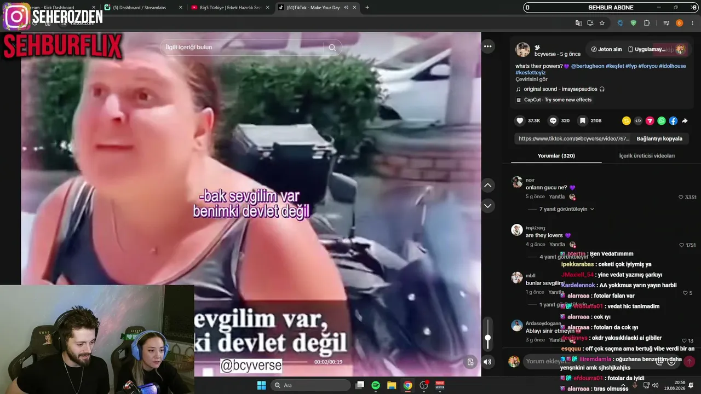
Task: Click the search magnifier icon on the video
Action: point(332,48)
